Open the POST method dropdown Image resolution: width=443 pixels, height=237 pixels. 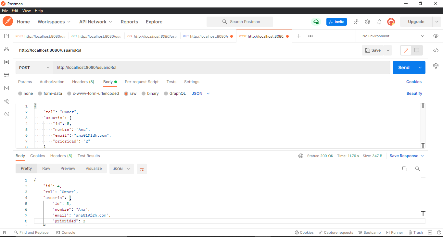(x=34, y=67)
